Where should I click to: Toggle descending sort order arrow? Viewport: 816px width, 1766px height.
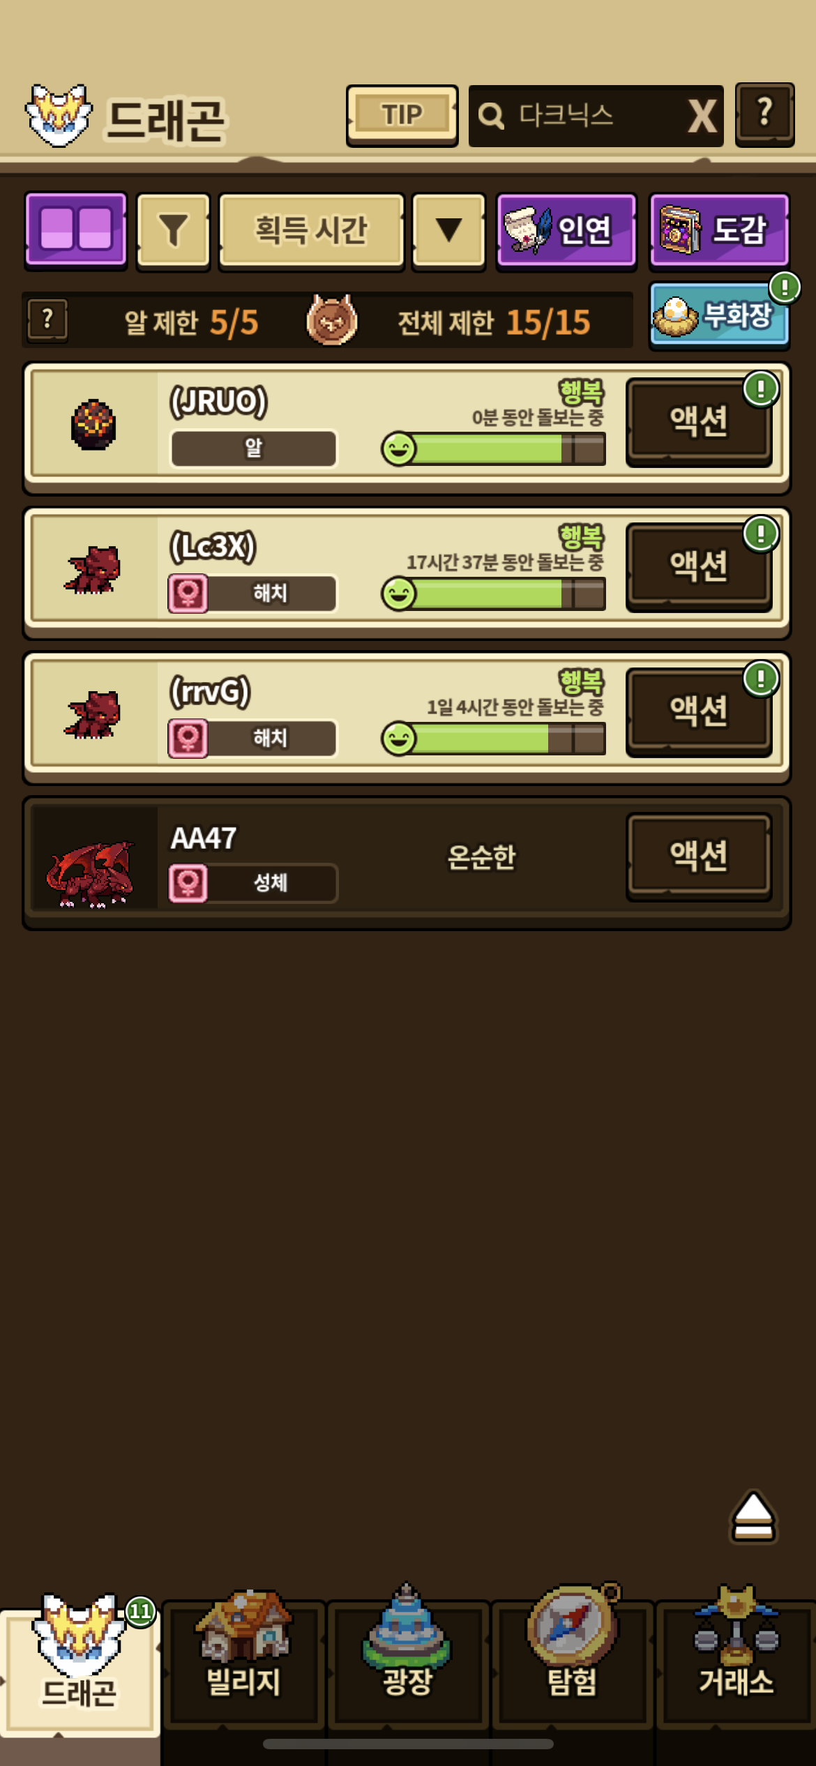(448, 231)
